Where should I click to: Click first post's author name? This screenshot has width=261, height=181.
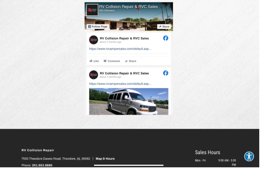click(x=124, y=38)
